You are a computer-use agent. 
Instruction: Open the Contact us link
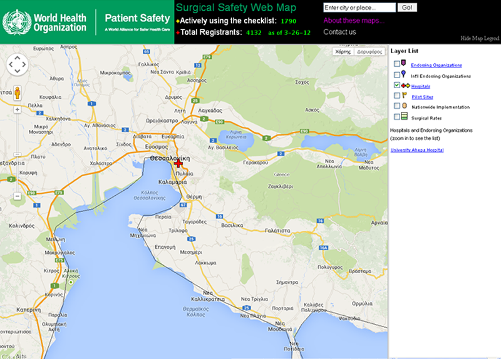coord(339,32)
